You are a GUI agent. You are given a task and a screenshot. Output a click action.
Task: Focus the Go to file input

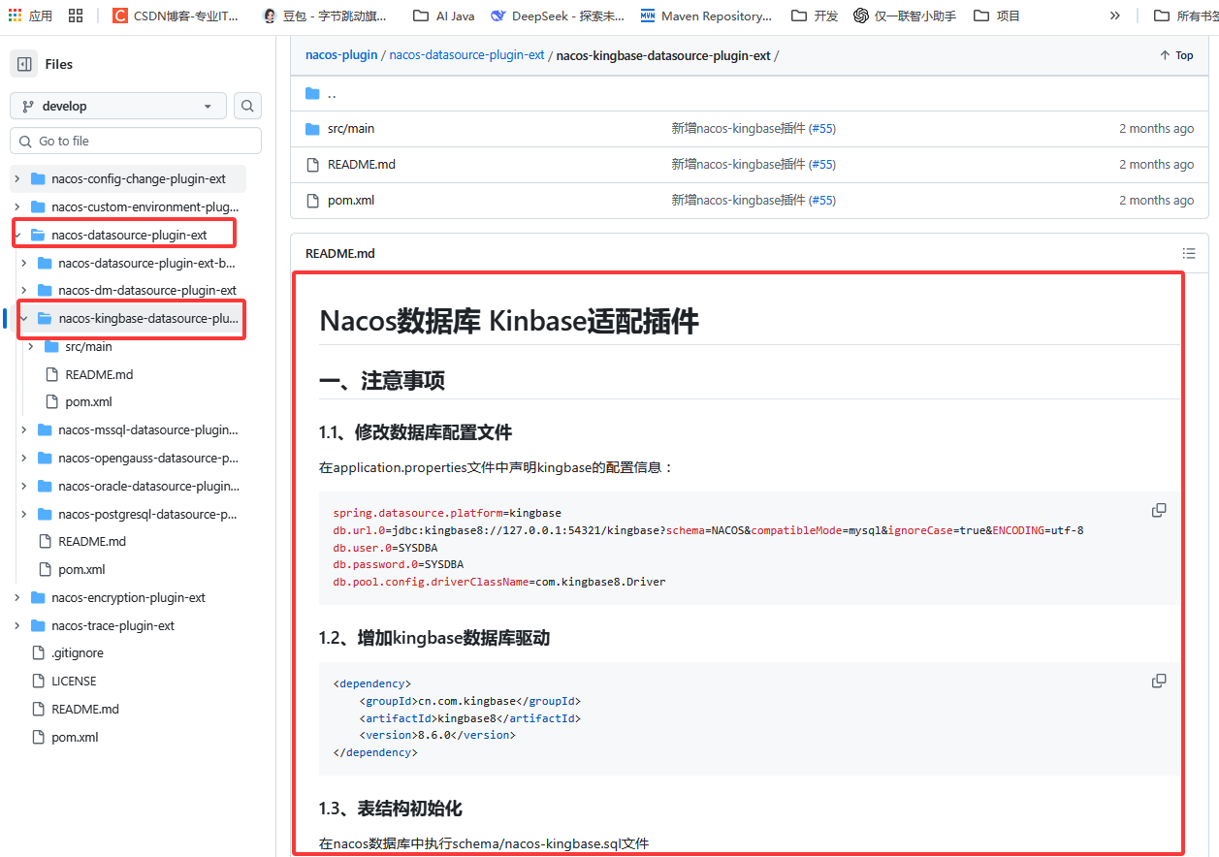136,141
